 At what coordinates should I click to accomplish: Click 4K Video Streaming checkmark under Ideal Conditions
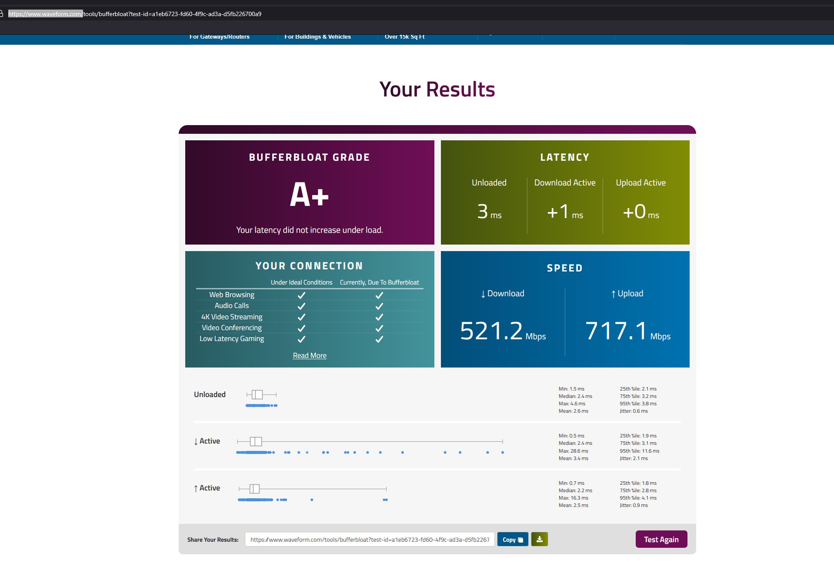(x=301, y=317)
